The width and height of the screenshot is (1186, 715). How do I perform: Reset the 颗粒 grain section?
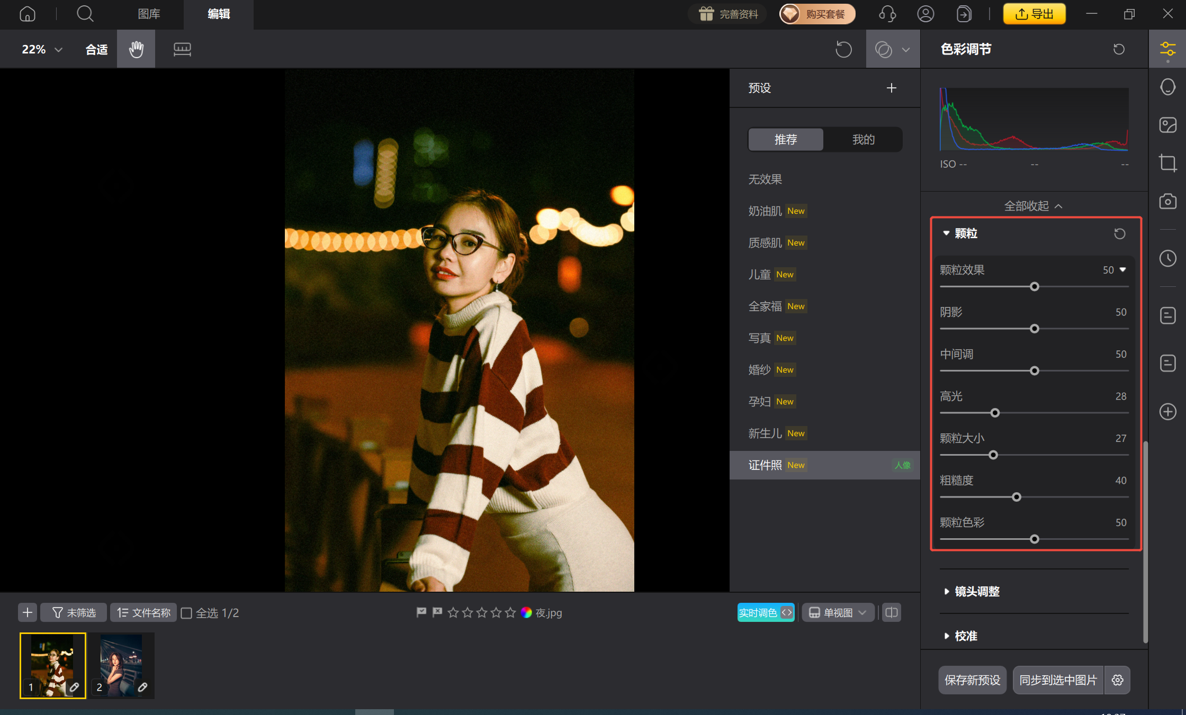tap(1119, 234)
